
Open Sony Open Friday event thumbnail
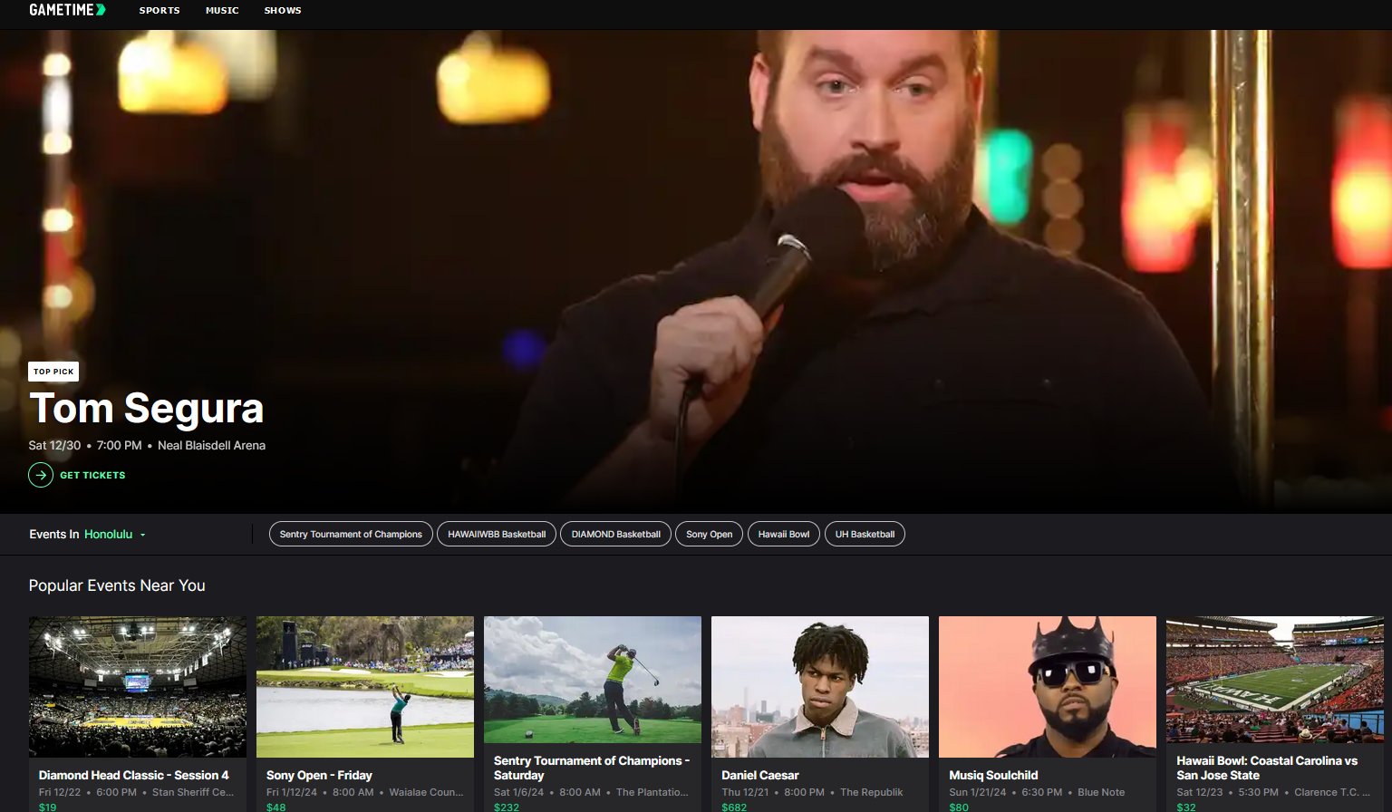tap(365, 686)
